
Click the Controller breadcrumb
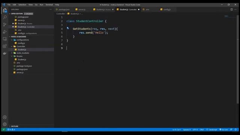click(61, 14)
